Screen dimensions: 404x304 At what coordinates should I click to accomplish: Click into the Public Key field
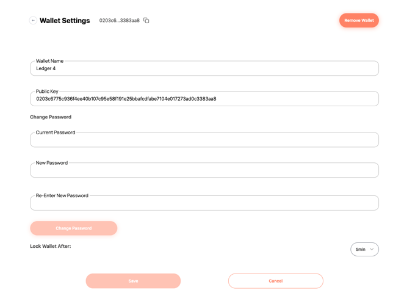click(x=204, y=99)
